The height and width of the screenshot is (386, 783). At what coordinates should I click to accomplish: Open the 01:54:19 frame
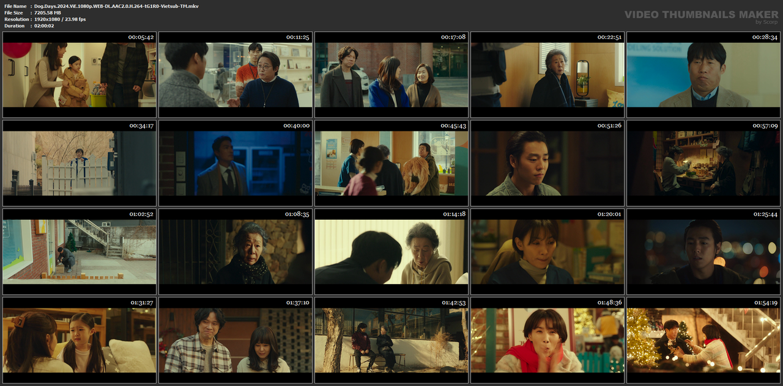click(703, 340)
